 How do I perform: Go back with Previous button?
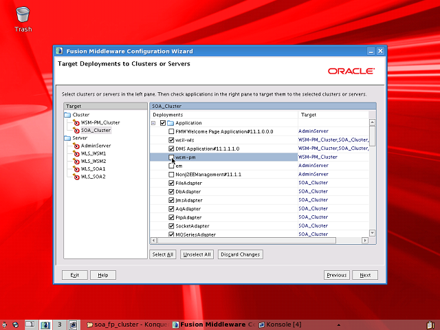pyautogui.click(x=337, y=275)
